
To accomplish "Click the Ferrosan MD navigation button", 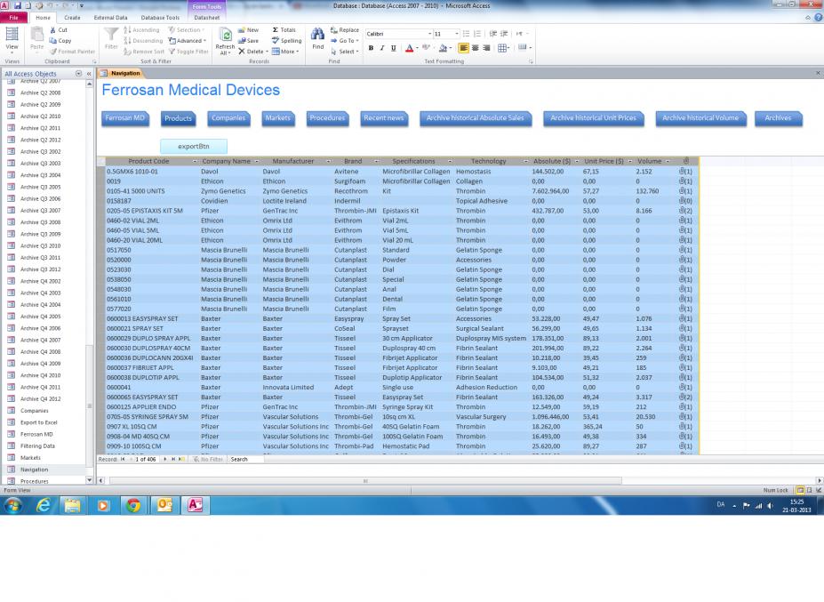I will click(125, 118).
